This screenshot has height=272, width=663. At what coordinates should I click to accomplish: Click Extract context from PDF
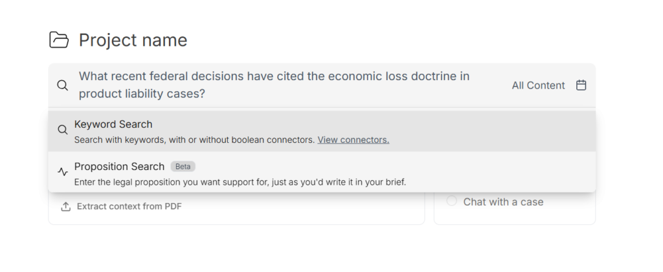coord(129,207)
